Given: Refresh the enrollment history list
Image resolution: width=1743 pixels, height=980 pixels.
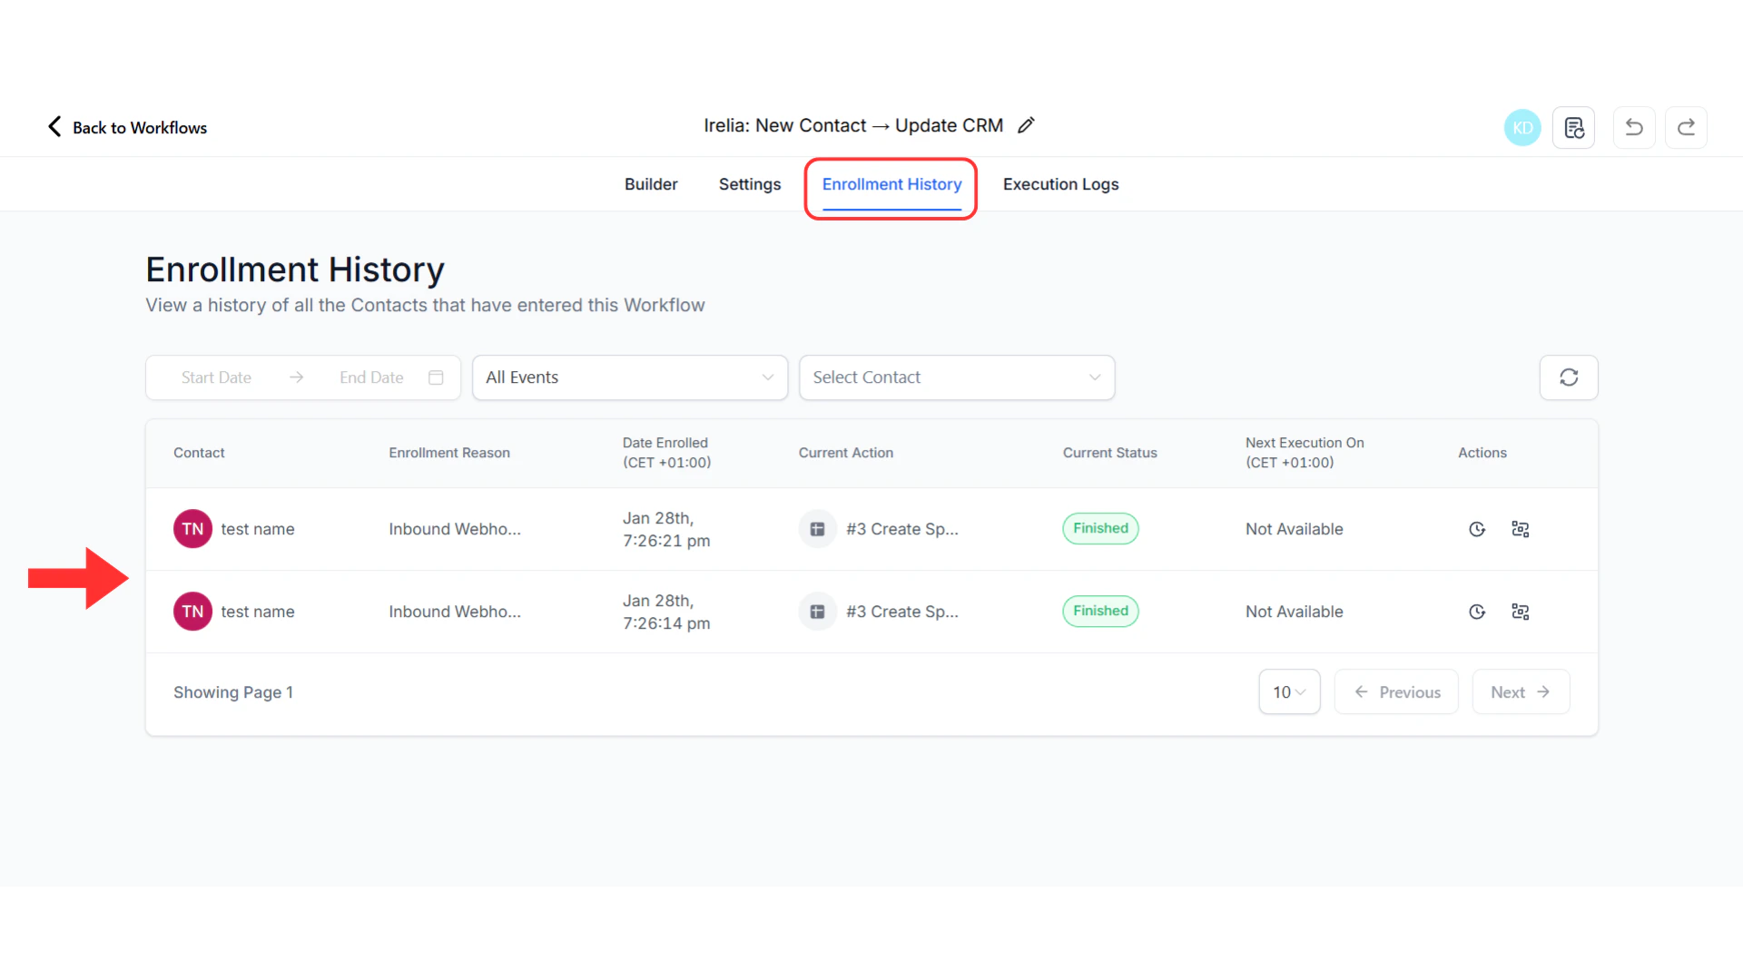Looking at the screenshot, I should coord(1568,377).
